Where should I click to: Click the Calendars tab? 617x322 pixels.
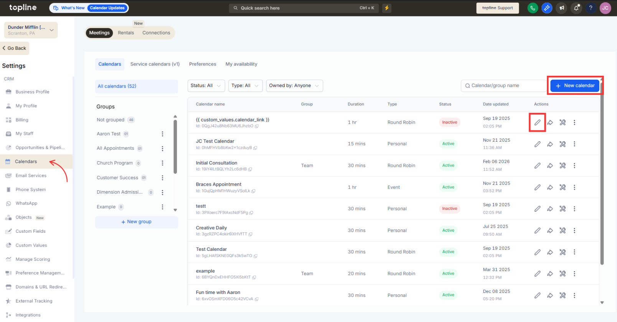pos(110,64)
